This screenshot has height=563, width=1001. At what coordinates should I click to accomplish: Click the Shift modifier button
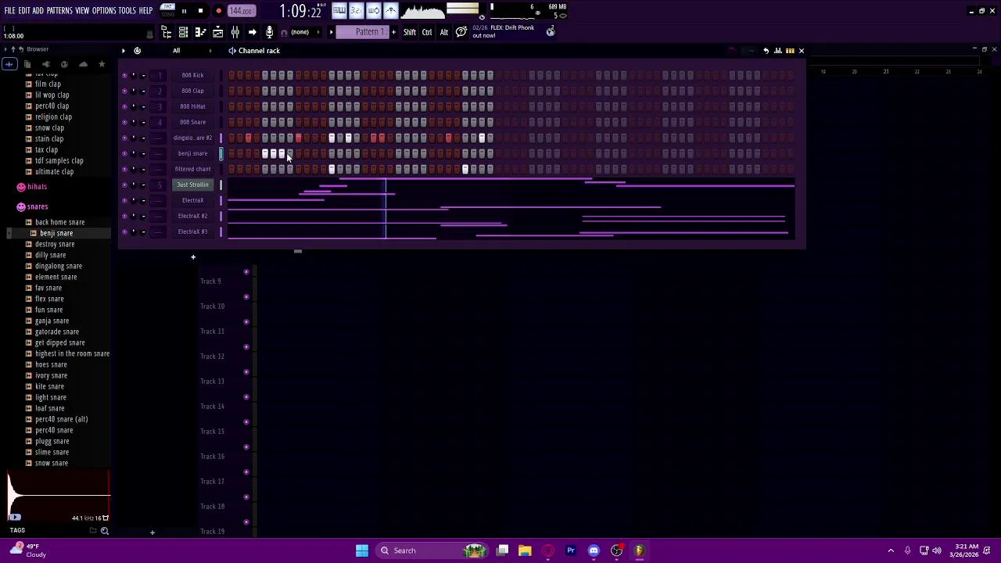(x=410, y=32)
